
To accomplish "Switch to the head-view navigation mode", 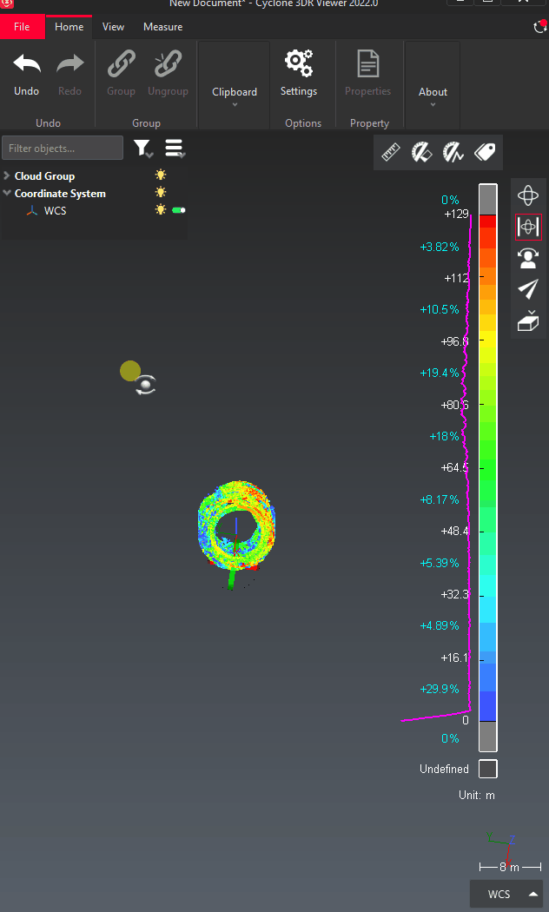I will coord(528,258).
